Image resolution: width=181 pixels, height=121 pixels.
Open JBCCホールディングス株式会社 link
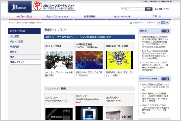click(157, 1)
